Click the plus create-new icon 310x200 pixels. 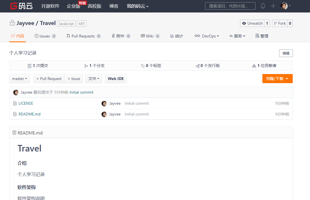(x=273, y=6)
